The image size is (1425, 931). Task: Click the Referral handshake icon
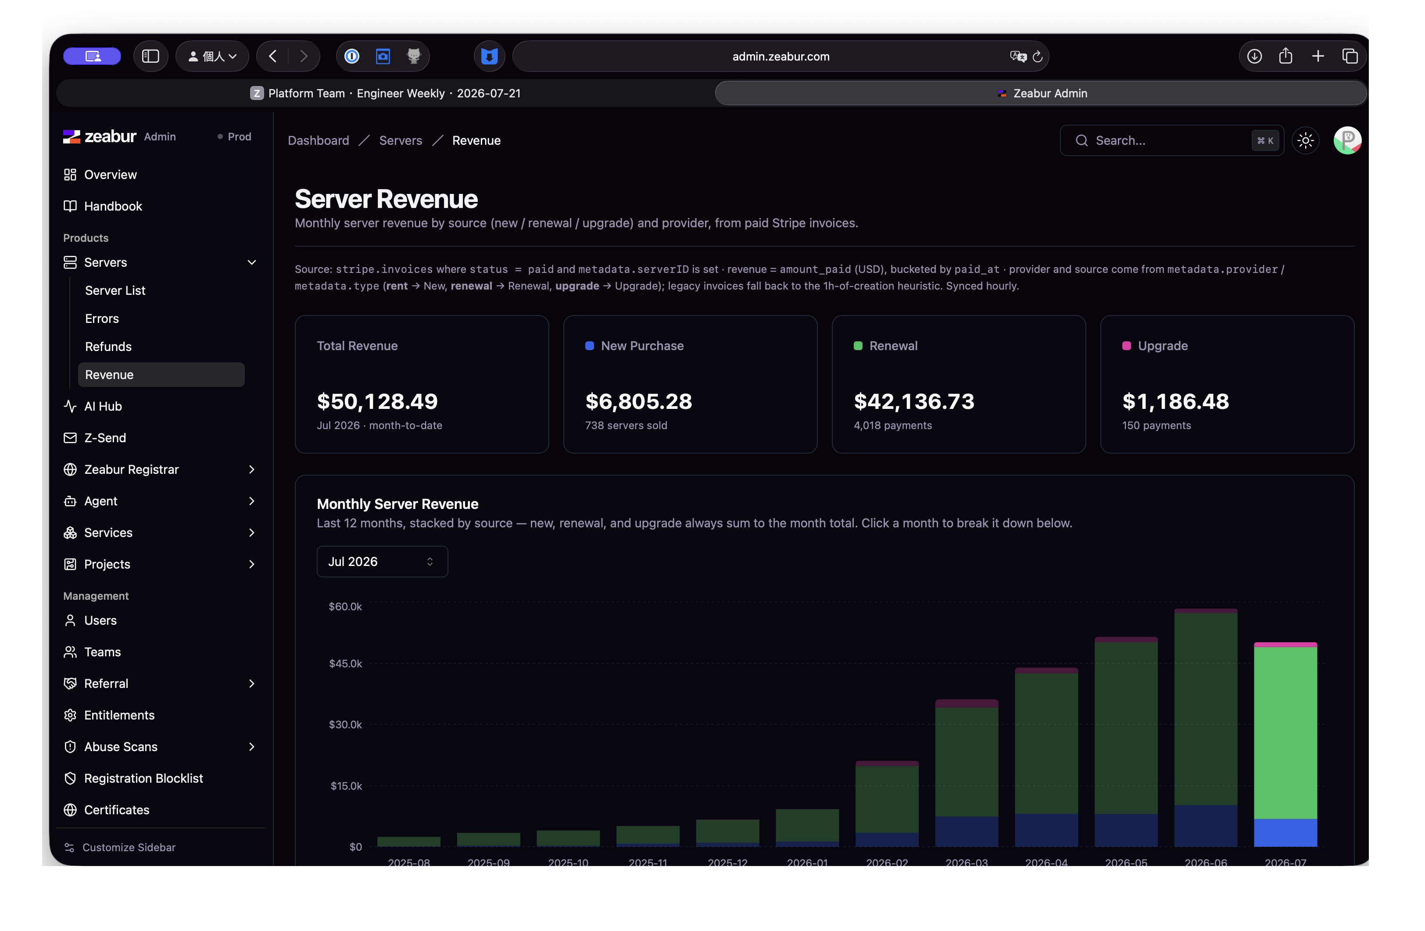[x=70, y=684]
